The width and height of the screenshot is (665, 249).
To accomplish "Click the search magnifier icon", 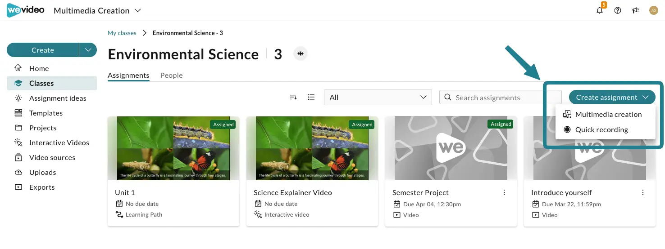I will click(448, 97).
